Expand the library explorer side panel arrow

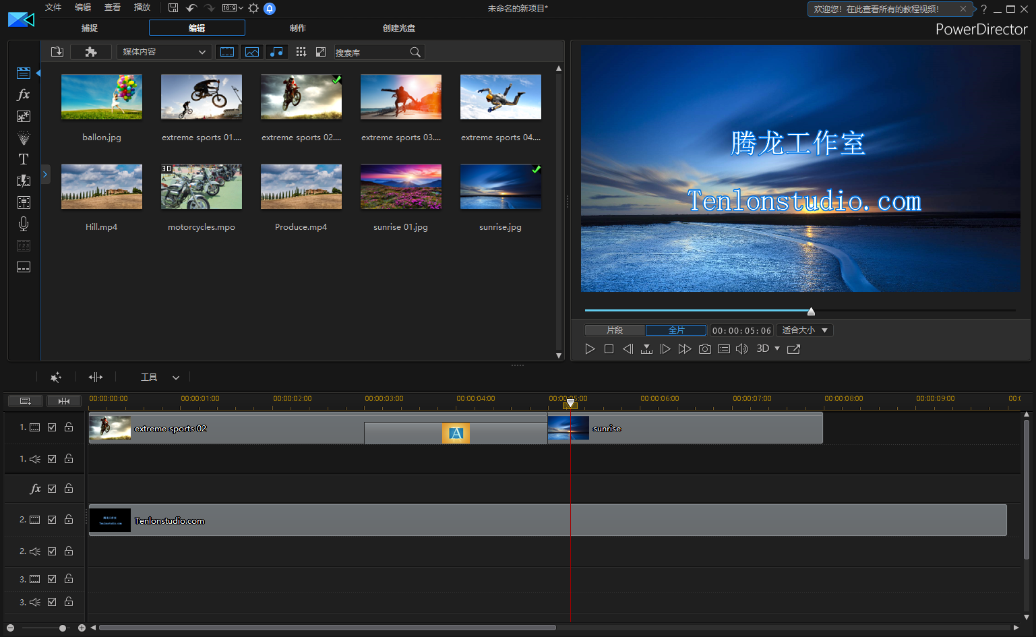pos(45,175)
